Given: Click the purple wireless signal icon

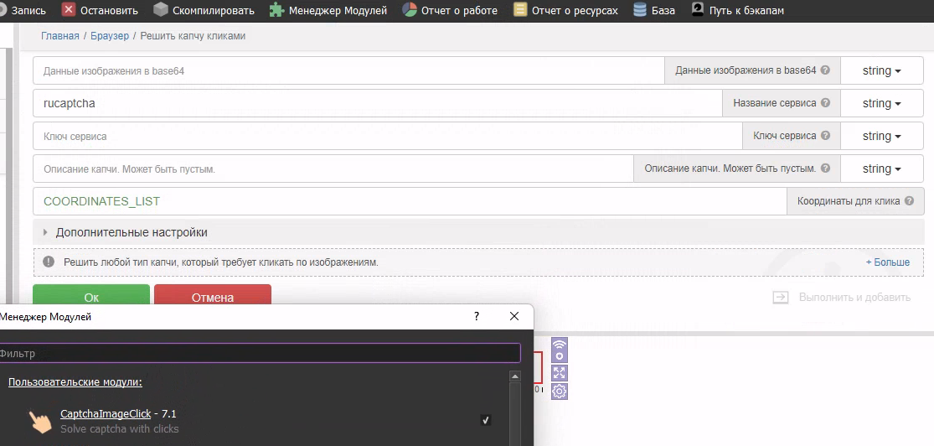Looking at the screenshot, I should (x=560, y=350).
